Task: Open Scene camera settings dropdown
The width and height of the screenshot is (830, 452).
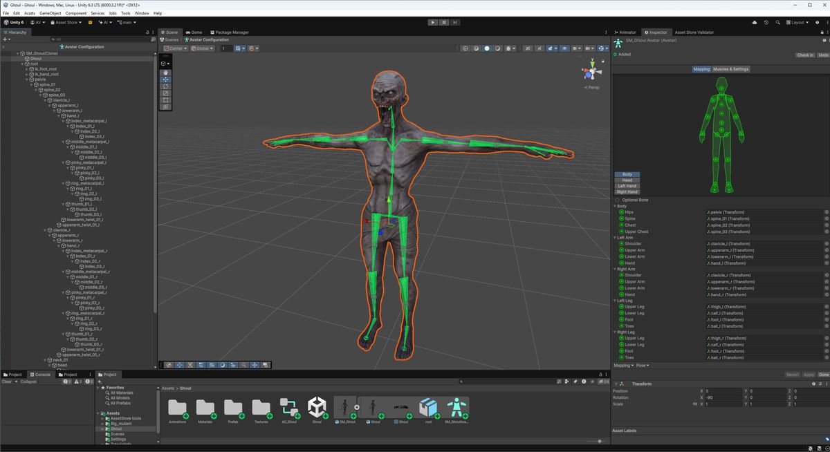Action: [589, 48]
